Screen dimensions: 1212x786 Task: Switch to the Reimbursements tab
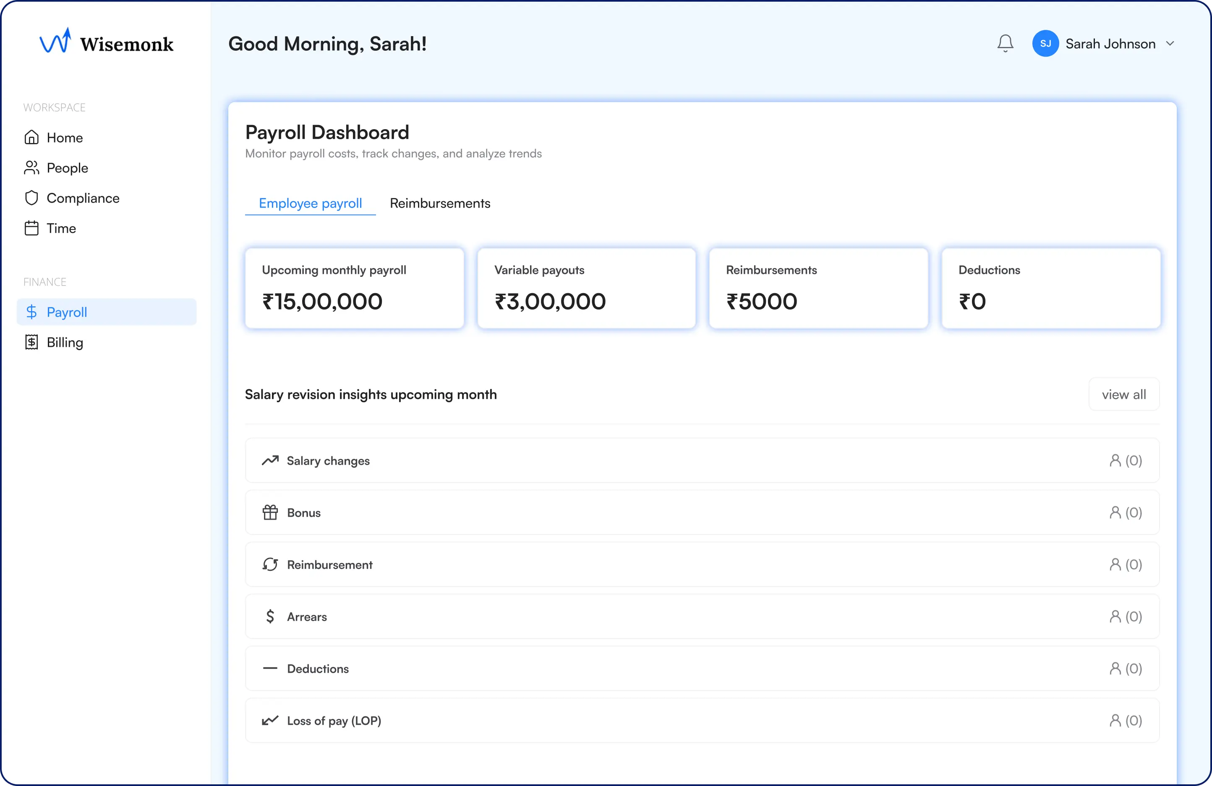[440, 203]
